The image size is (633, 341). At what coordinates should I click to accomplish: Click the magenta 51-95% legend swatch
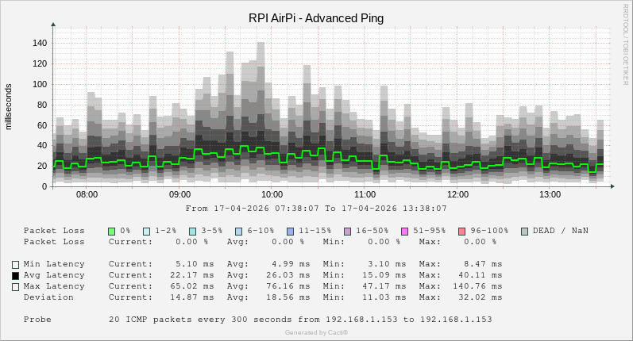point(405,231)
